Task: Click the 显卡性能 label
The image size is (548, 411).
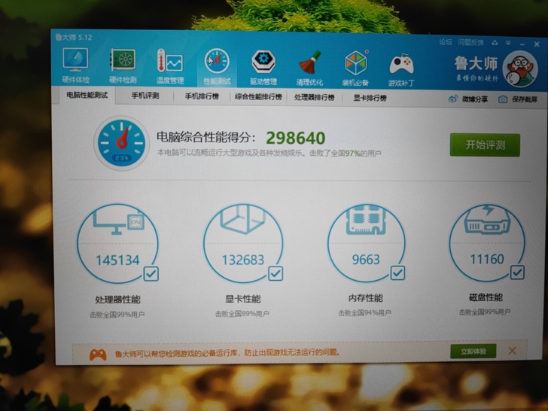Action: [x=242, y=299]
